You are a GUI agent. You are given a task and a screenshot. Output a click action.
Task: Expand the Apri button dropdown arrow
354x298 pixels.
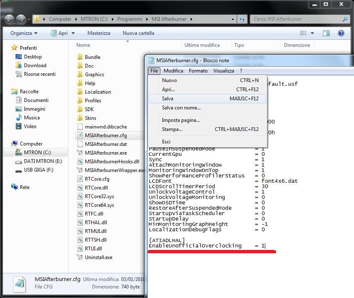coord(73,33)
